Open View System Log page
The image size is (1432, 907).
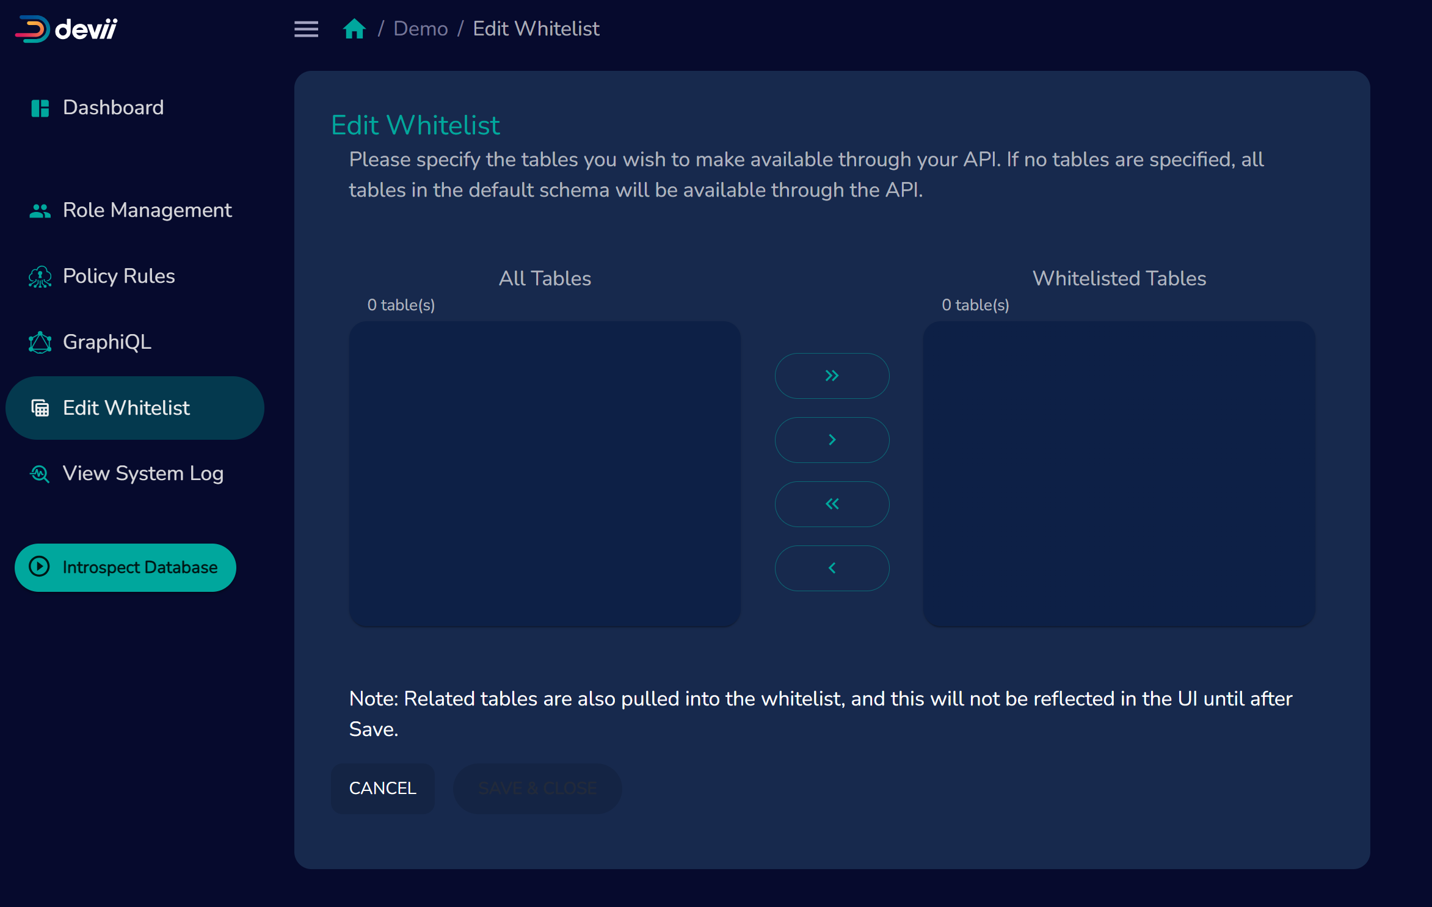click(143, 474)
